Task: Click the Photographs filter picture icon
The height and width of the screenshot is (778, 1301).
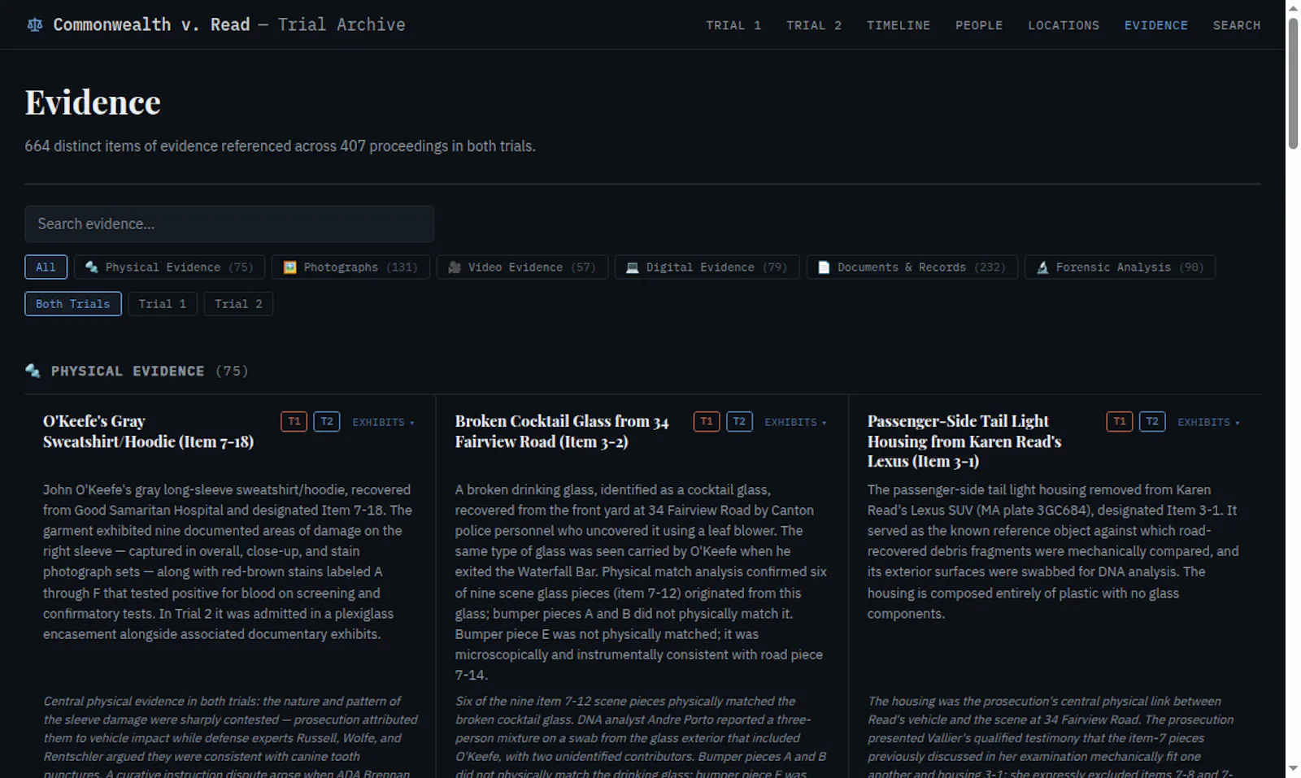Action: pyautogui.click(x=289, y=267)
